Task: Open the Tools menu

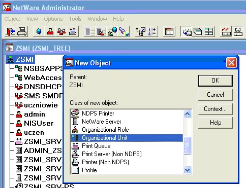Action: pos(75,19)
